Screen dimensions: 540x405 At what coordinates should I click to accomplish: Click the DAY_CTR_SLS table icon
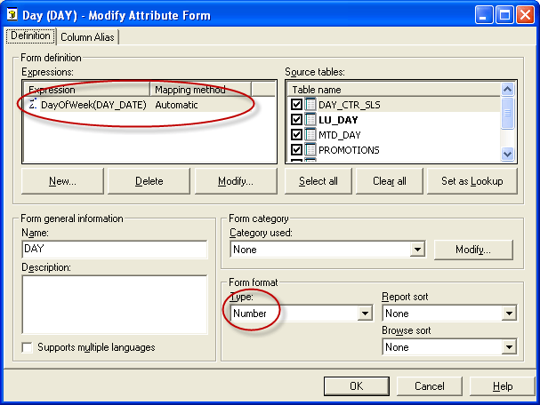(x=310, y=105)
